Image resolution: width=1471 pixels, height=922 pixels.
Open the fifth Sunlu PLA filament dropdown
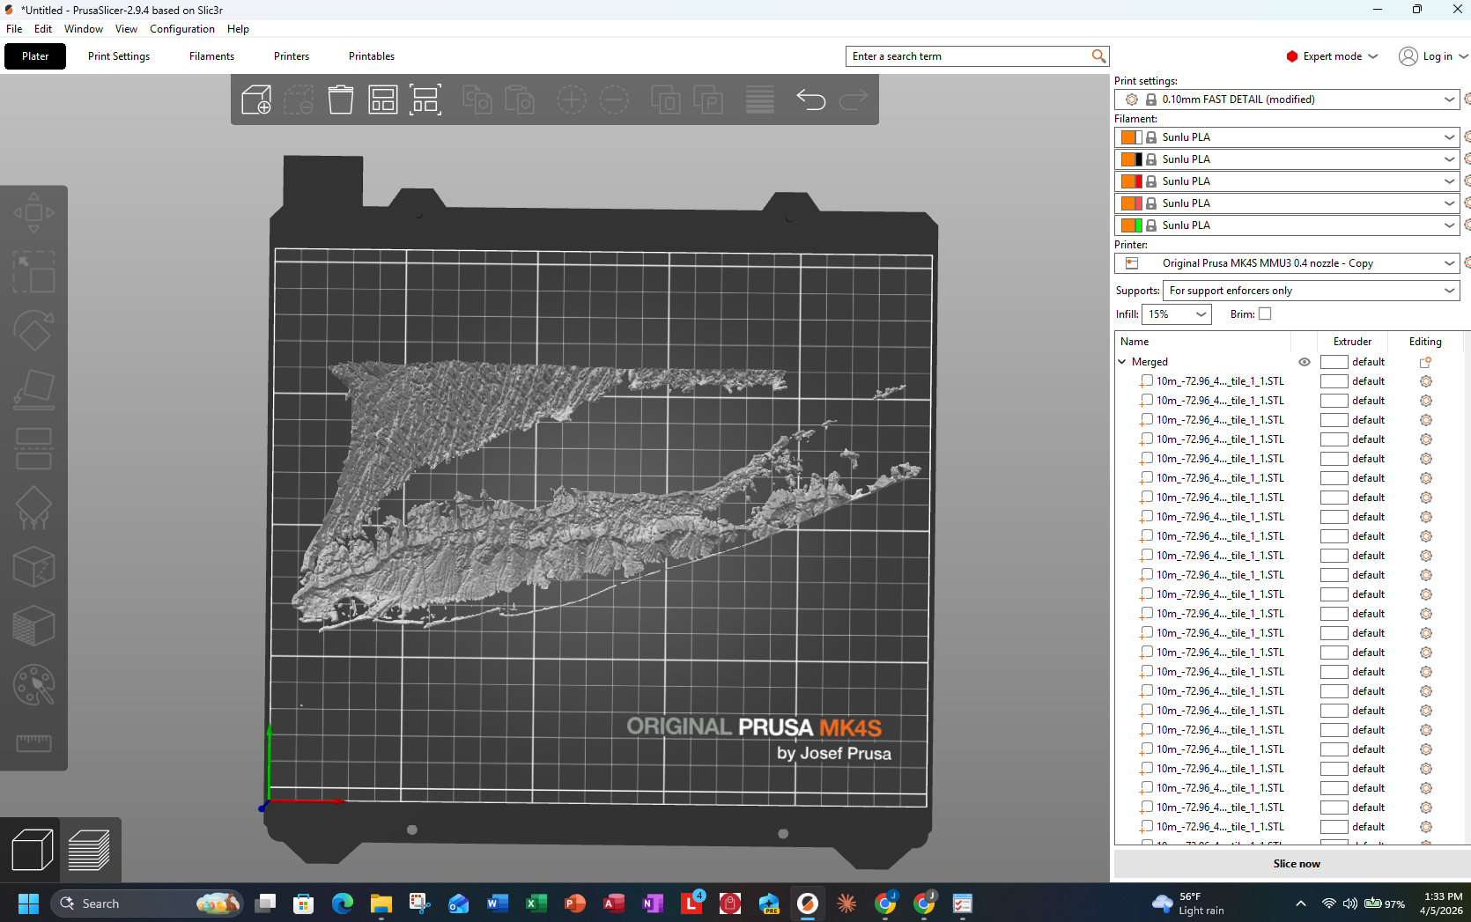1449,225
